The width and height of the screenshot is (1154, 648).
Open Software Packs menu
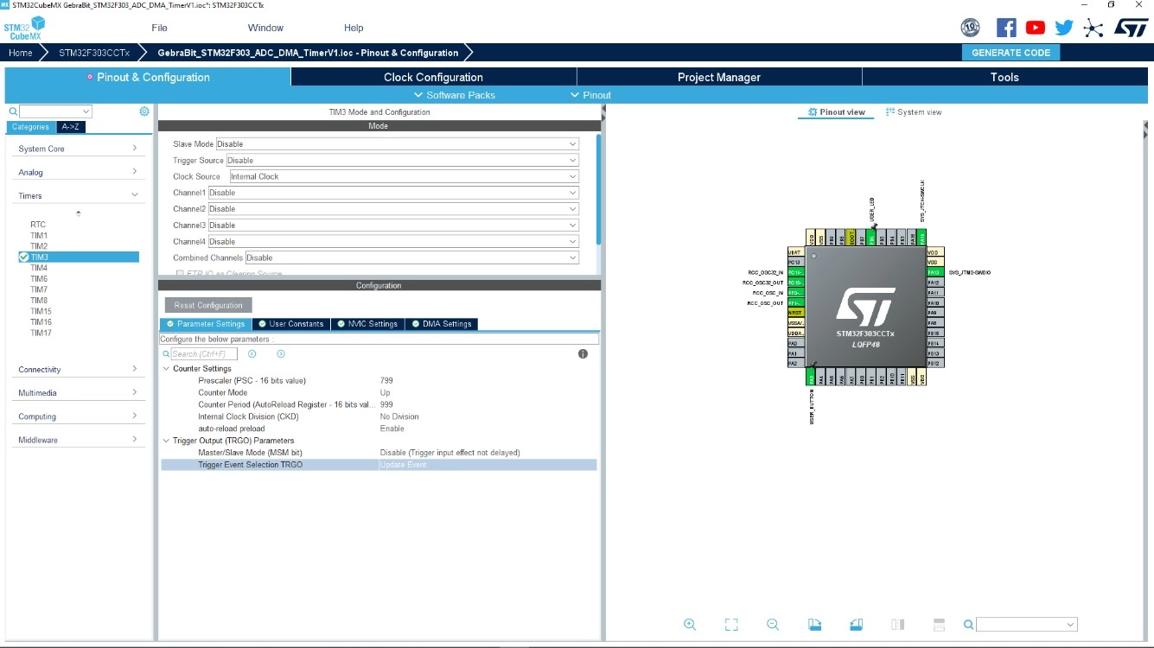pos(454,95)
